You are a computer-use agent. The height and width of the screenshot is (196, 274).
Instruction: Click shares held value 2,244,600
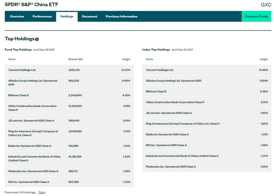click(x=75, y=95)
